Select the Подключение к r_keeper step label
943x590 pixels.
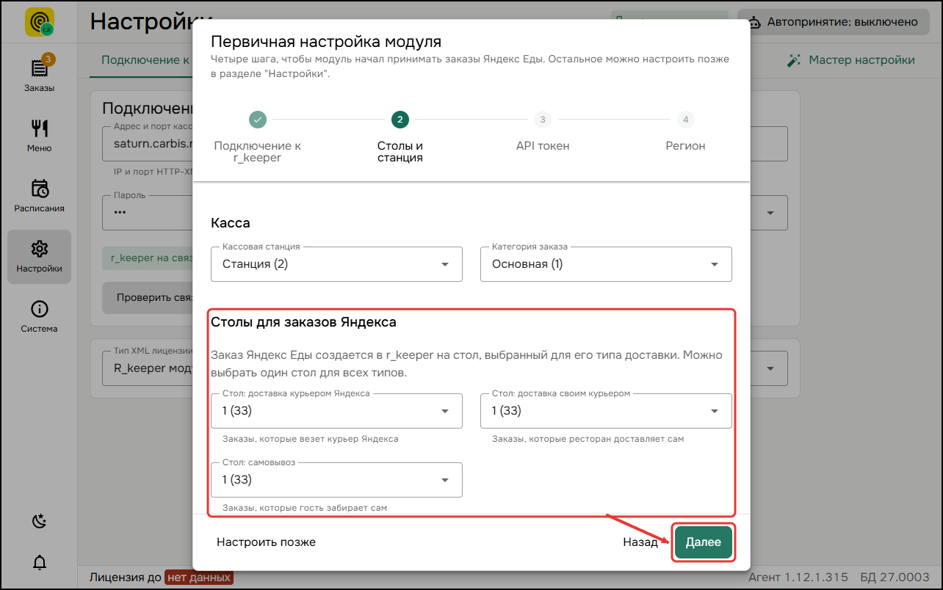[257, 152]
